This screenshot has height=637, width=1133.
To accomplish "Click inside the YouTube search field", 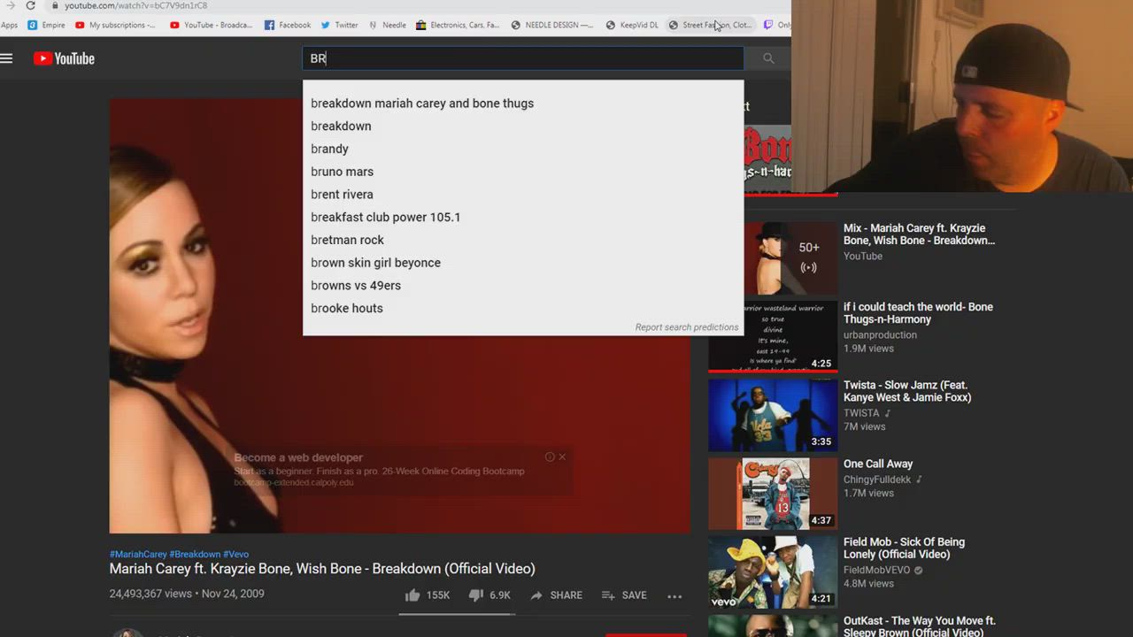I will tap(522, 58).
